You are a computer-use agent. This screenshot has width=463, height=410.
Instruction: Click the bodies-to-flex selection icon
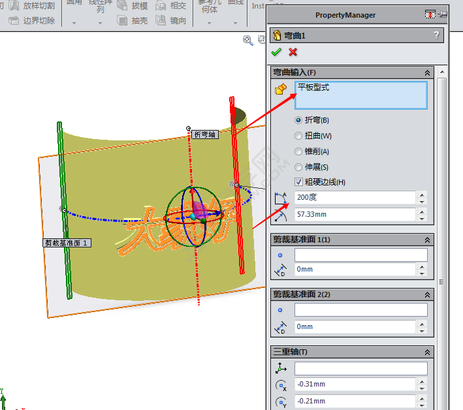(x=281, y=89)
